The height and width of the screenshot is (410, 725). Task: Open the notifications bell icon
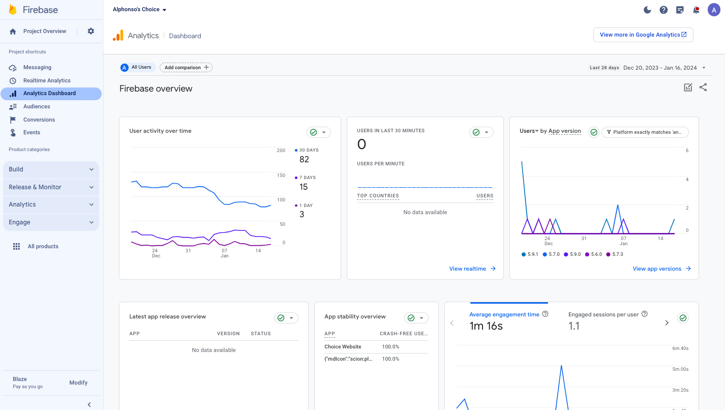point(696,10)
